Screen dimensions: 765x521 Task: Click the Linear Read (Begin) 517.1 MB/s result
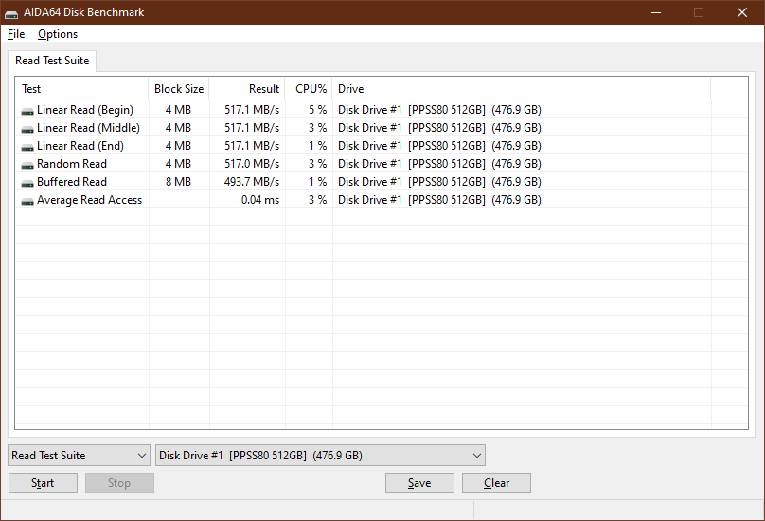(x=252, y=110)
